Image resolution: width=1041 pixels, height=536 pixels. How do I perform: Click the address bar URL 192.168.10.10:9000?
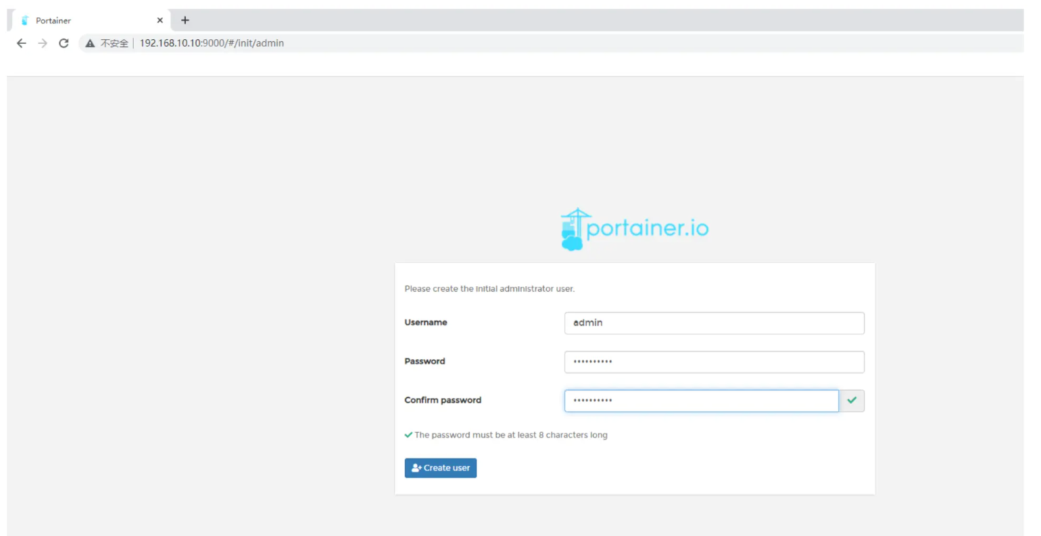click(212, 43)
